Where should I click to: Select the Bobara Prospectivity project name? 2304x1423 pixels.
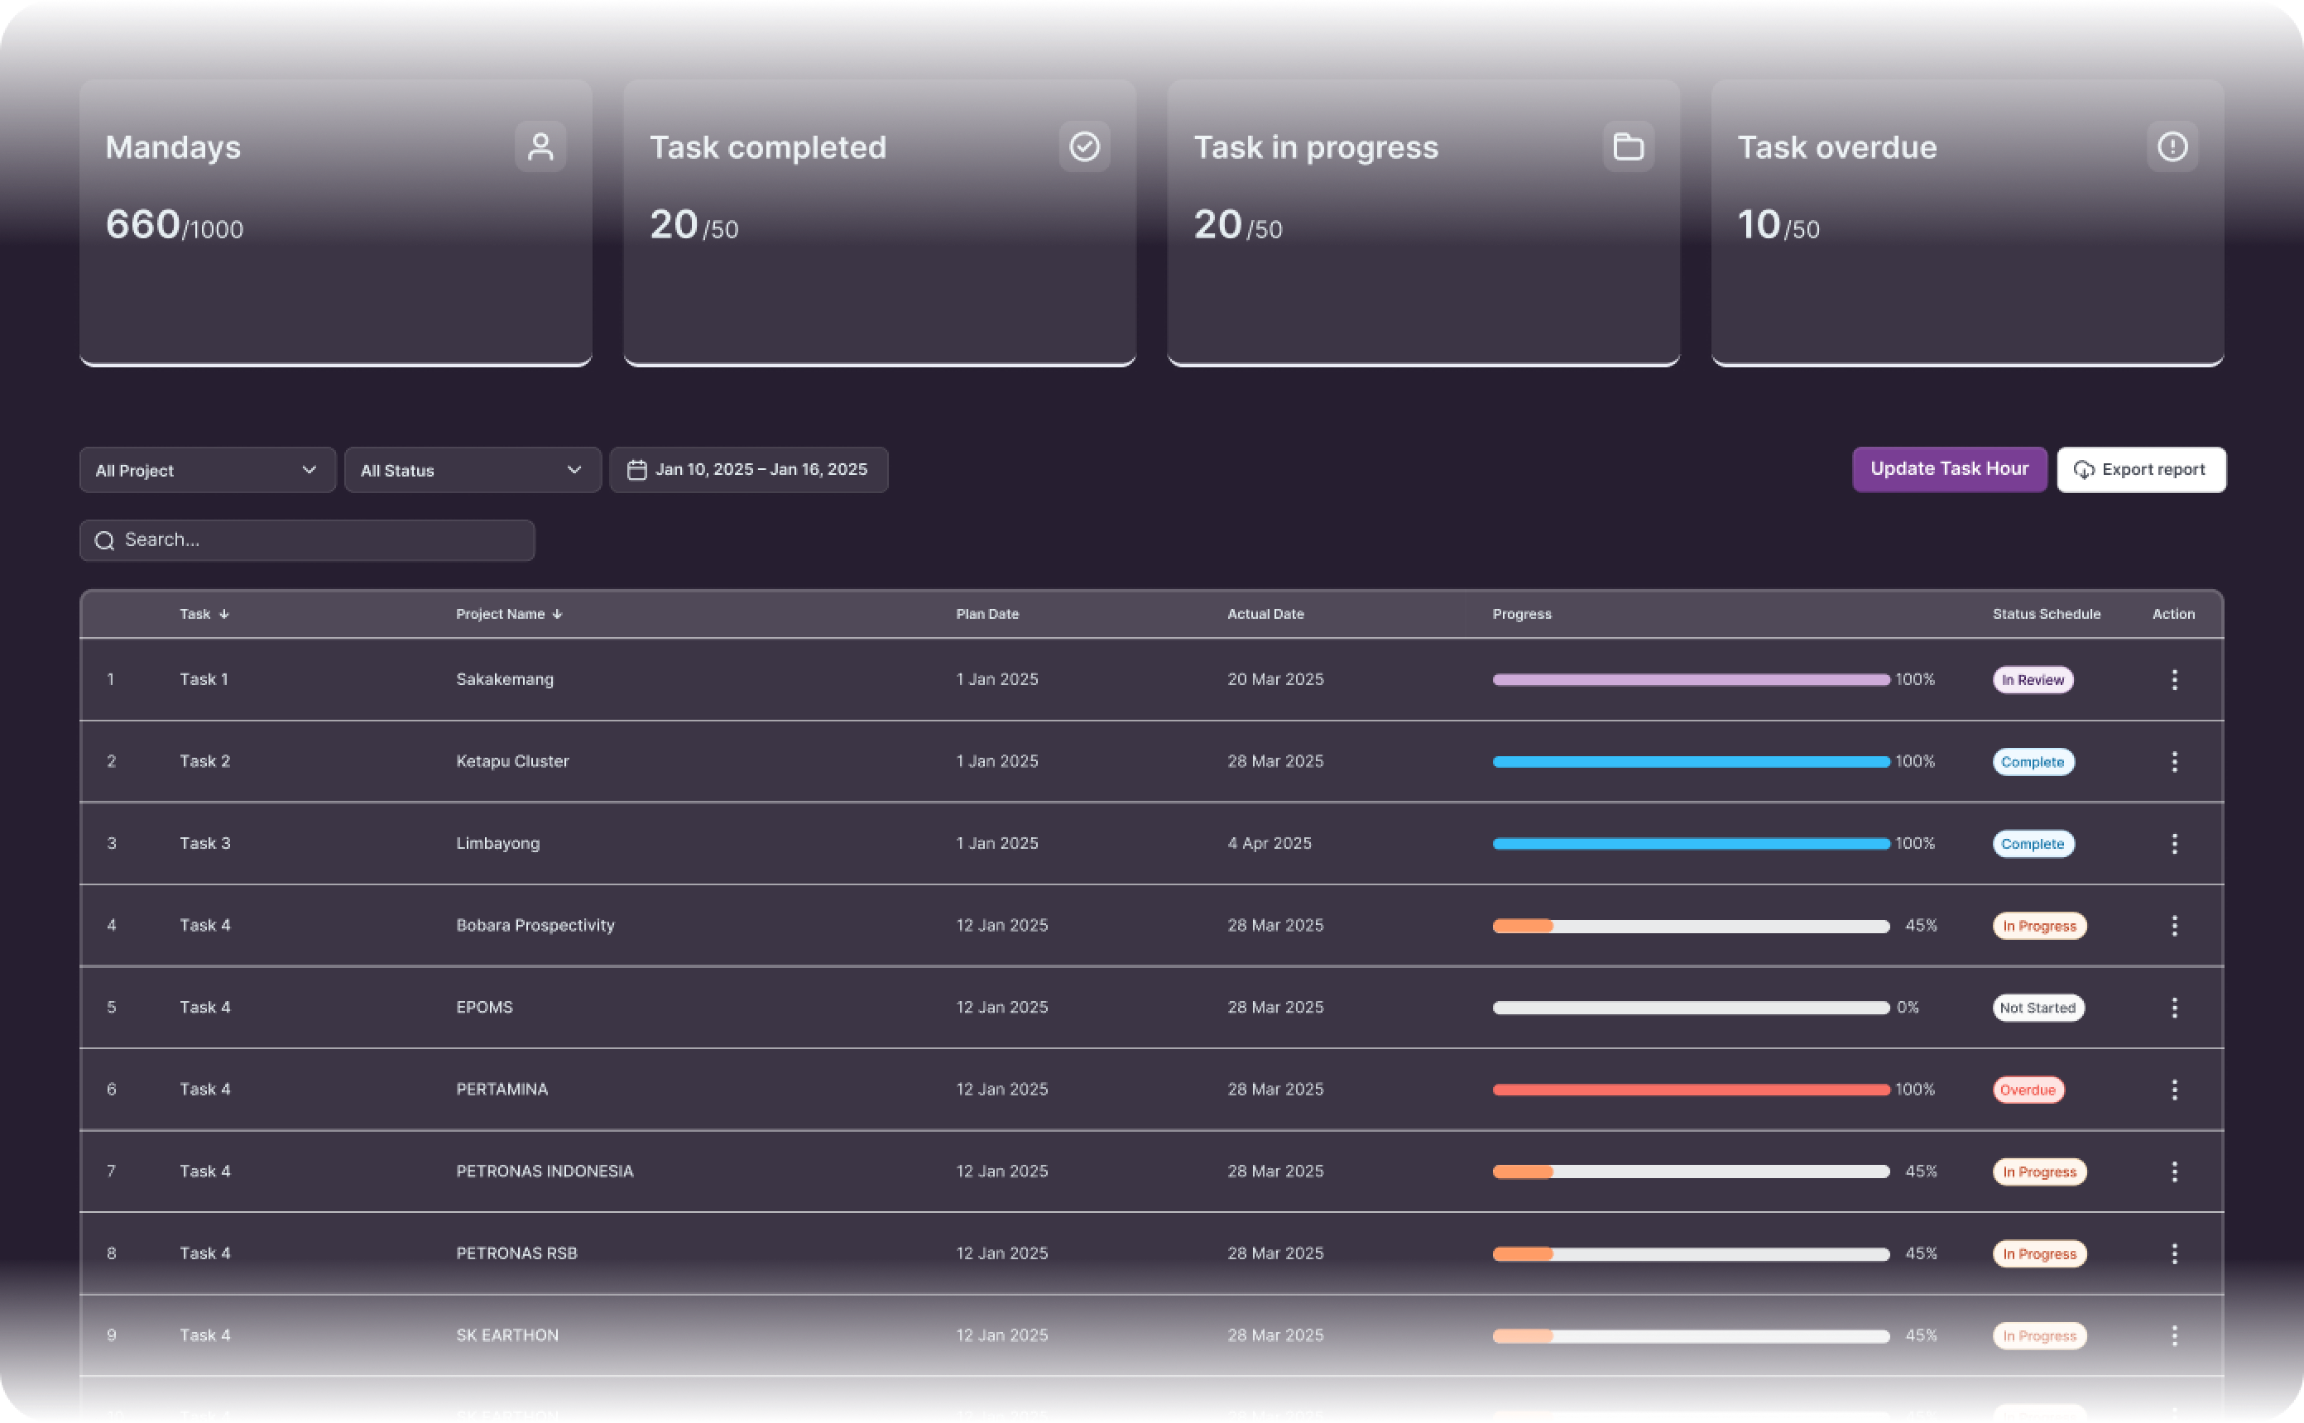[535, 925]
